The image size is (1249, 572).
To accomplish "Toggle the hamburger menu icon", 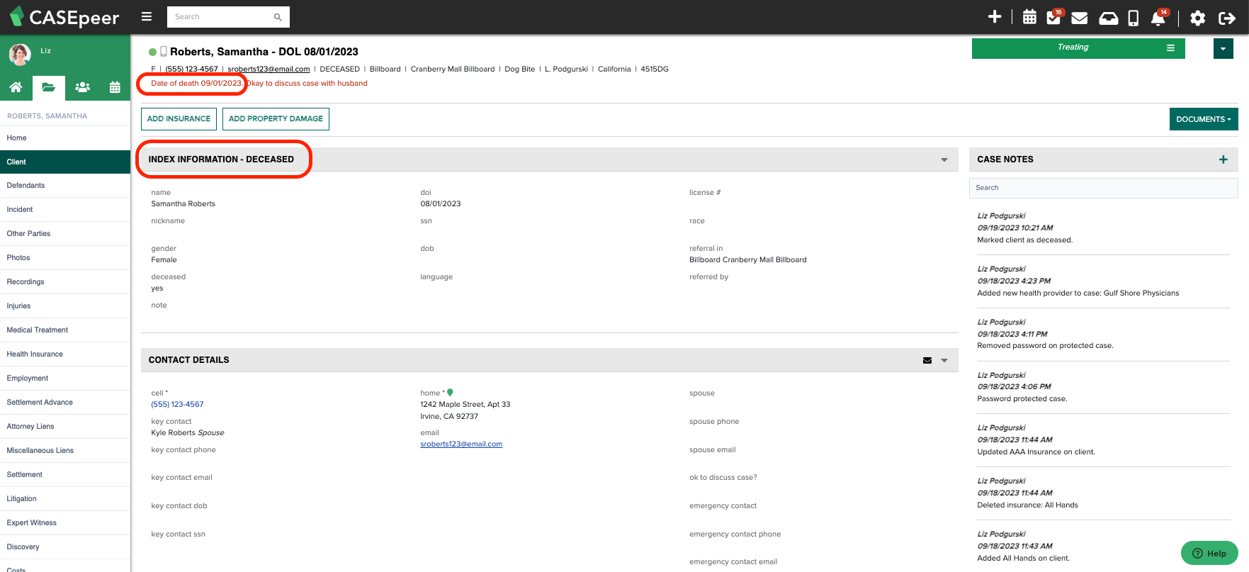I will pos(147,17).
